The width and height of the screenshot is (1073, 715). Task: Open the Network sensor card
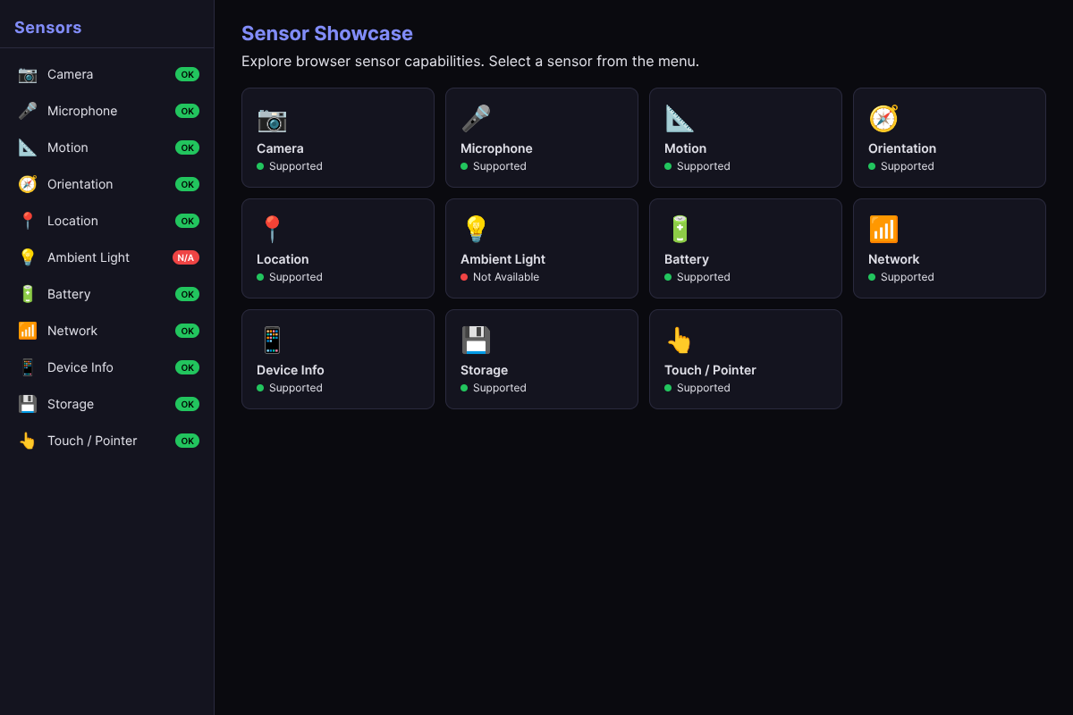pos(949,248)
